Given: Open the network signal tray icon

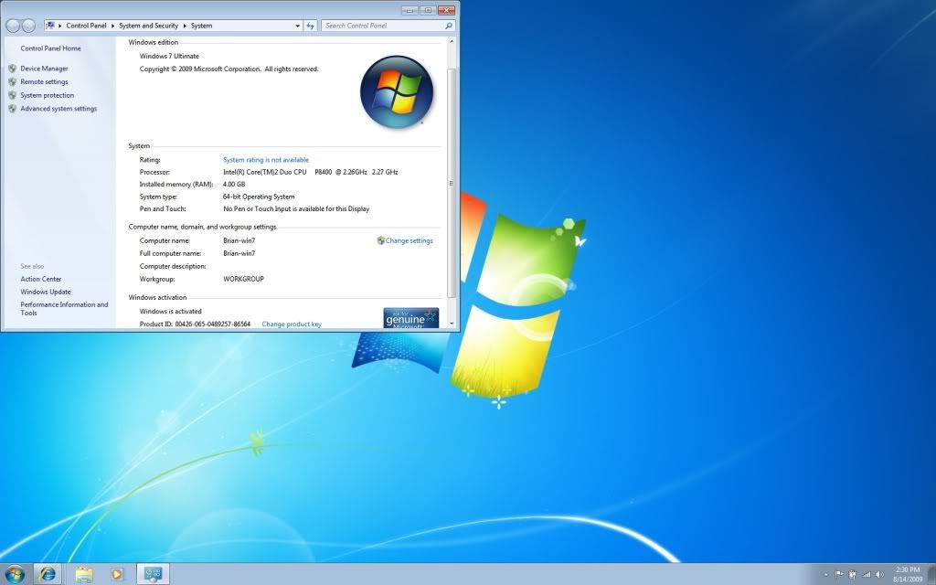Looking at the screenshot, I should 867,574.
